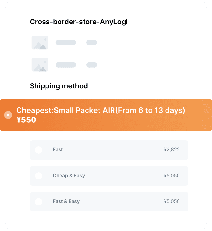The width and height of the screenshot is (212, 231).
Task: Click the first product image placeholder
Action: (40, 42)
